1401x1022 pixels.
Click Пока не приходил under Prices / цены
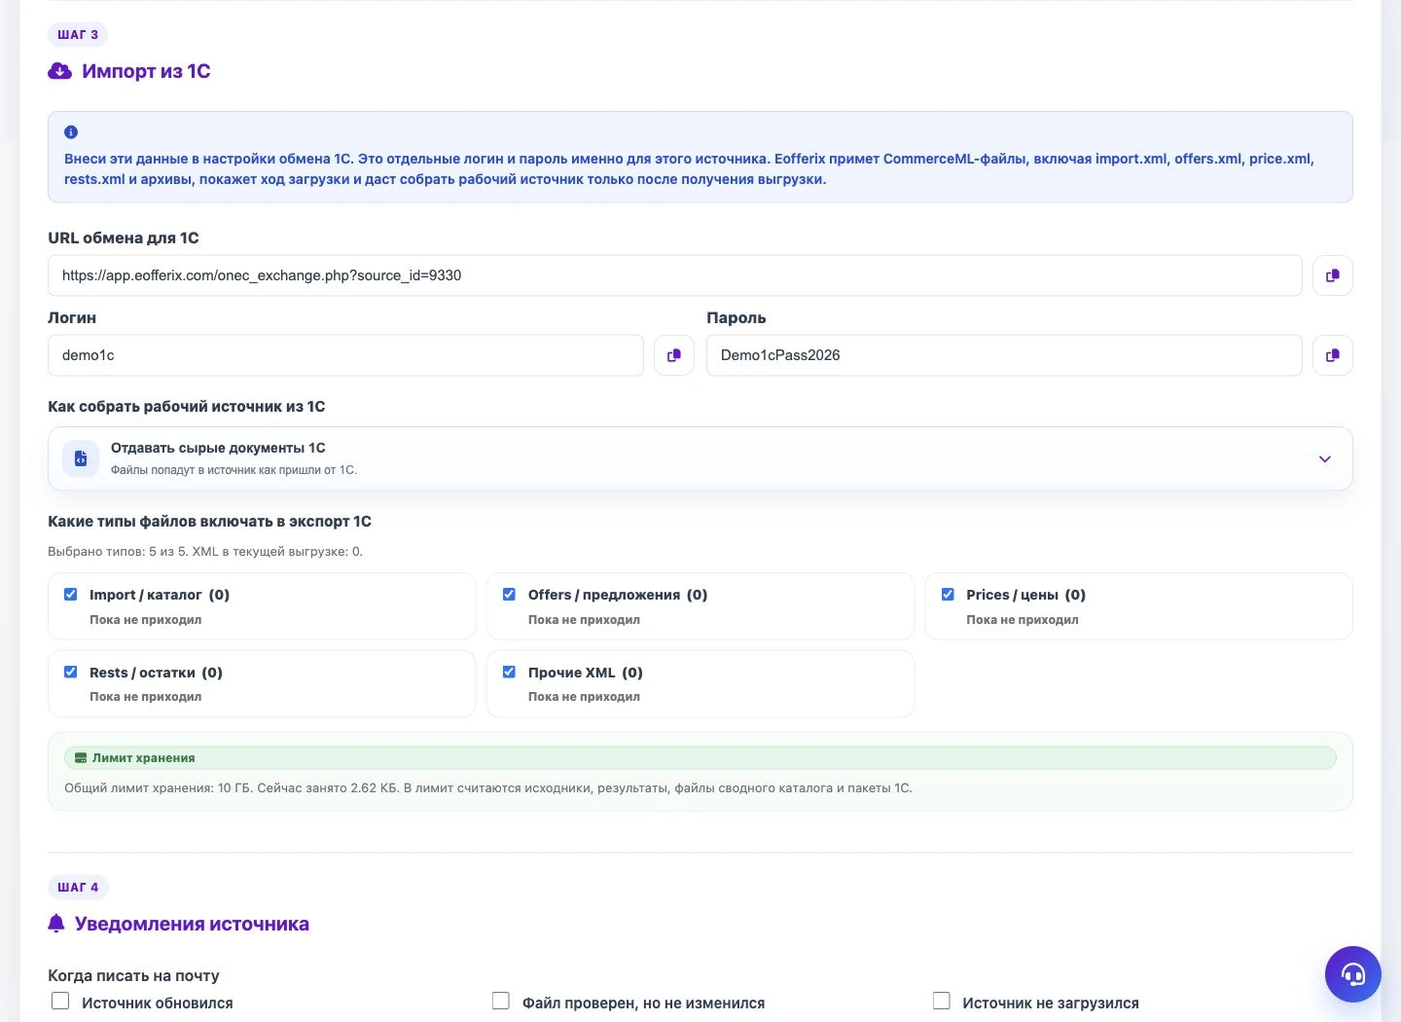(1023, 620)
